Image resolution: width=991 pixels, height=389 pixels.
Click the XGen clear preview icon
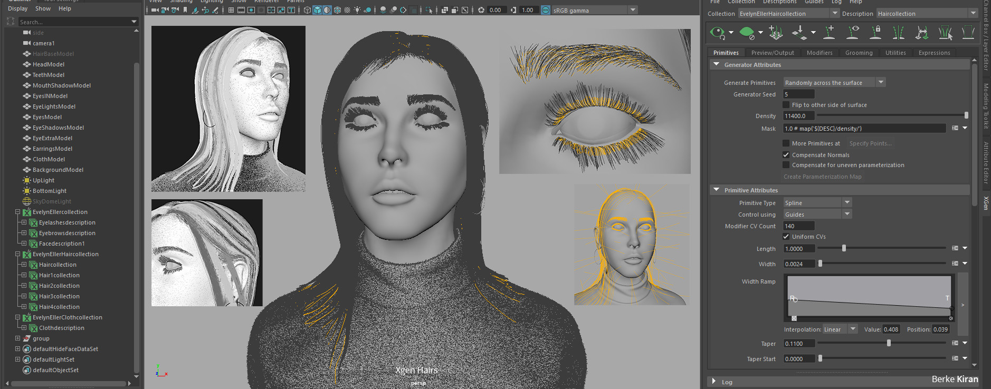746,33
